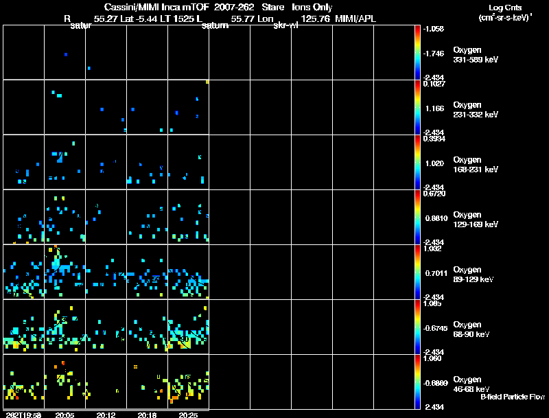
Task: Select the 20:18 time tick label
Action: [x=147, y=415]
